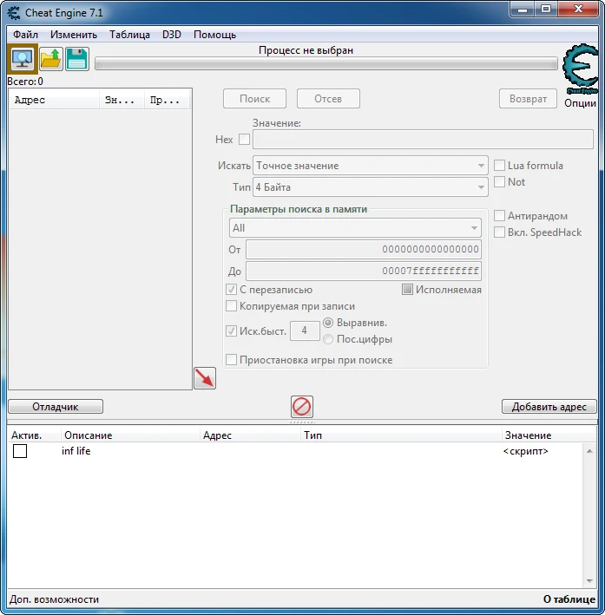Open Доп. возможности in status bar
This screenshot has height=615, width=605.
tap(54, 599)
